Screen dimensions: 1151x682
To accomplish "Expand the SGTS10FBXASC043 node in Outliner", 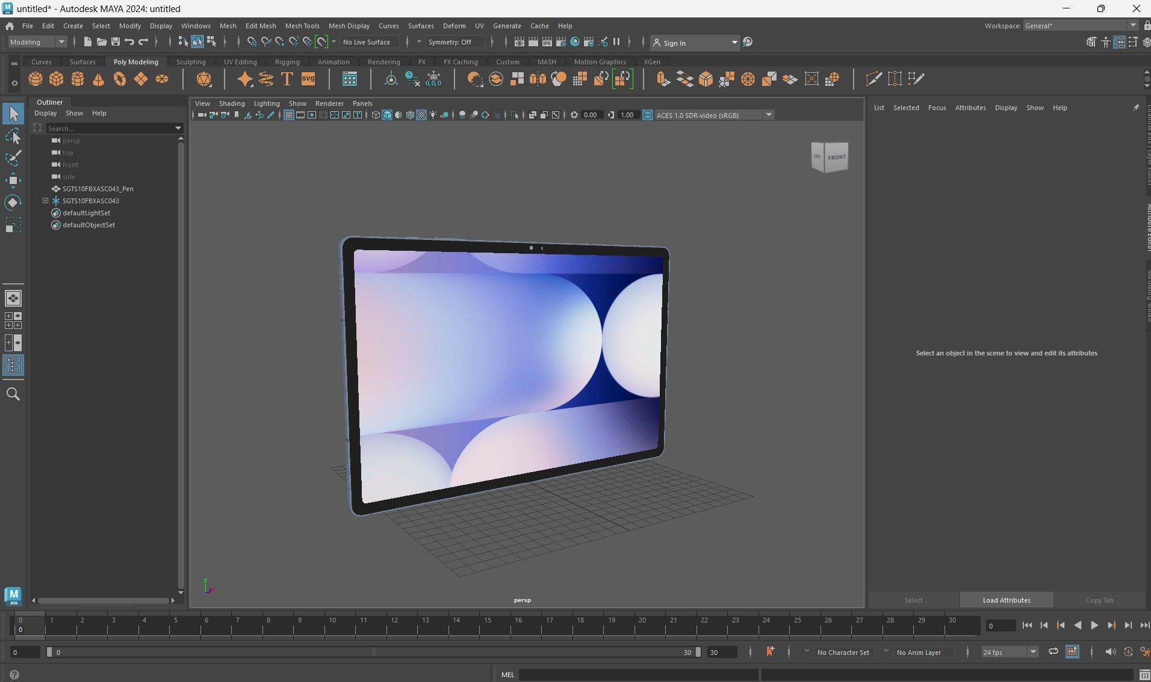I will pyautogui.click(x=45, y=201).
